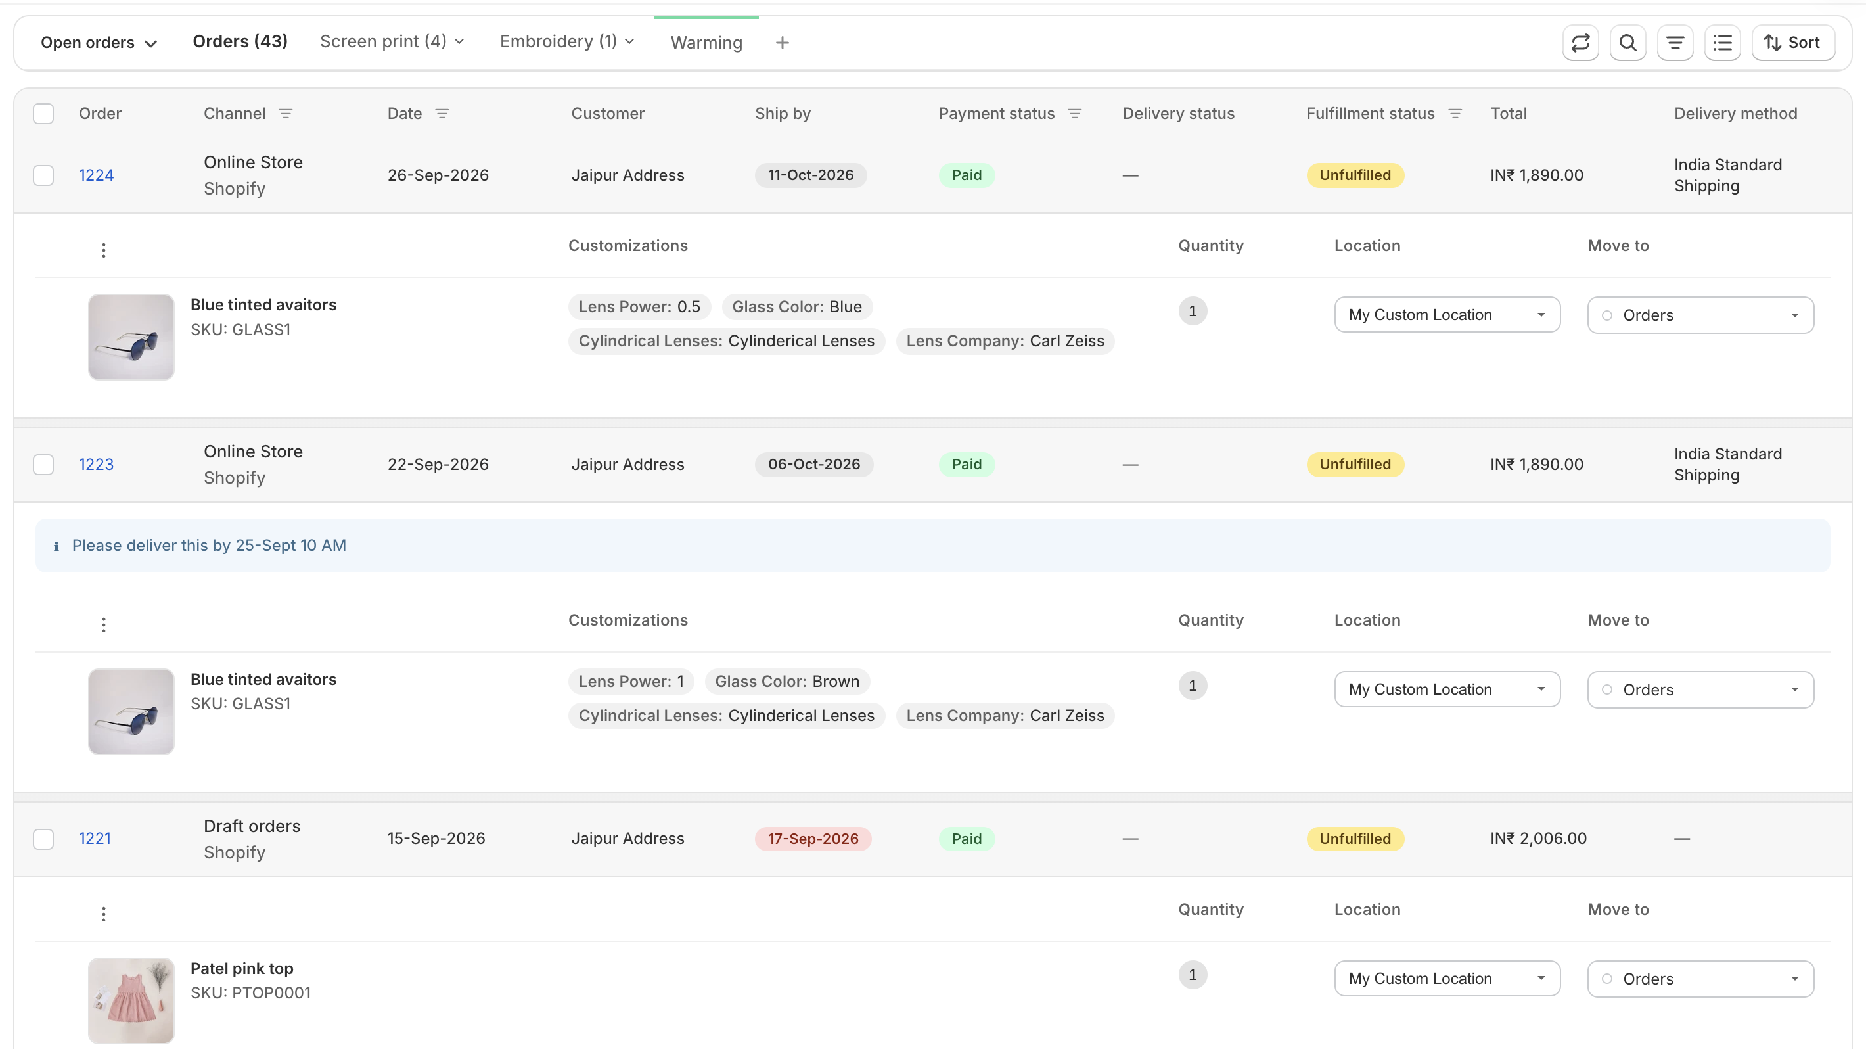Filter by Date column icon
The image size is (1866, 1049).
tap(442, 114)
